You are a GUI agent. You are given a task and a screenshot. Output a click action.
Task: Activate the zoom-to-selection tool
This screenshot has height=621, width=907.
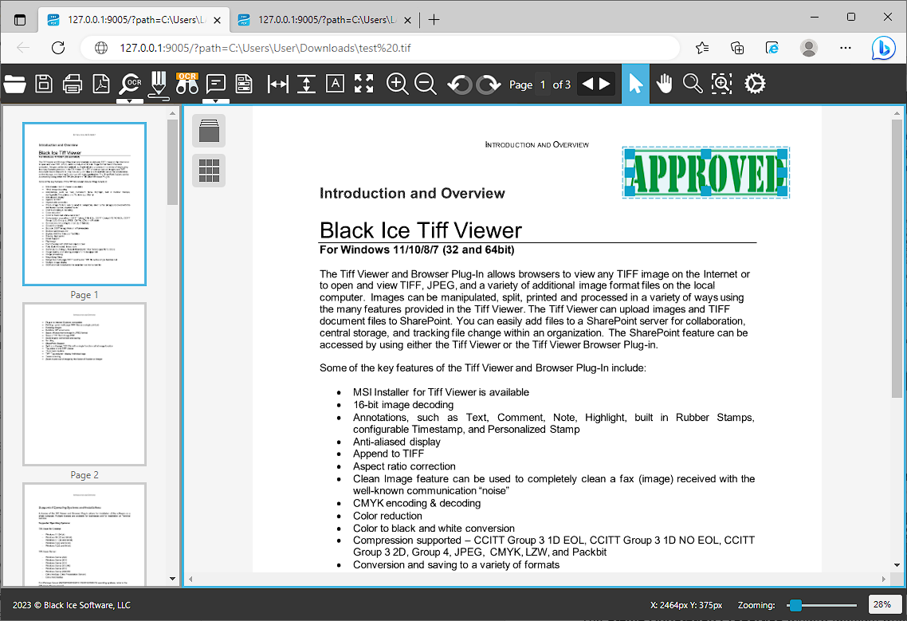coord(721,85)
